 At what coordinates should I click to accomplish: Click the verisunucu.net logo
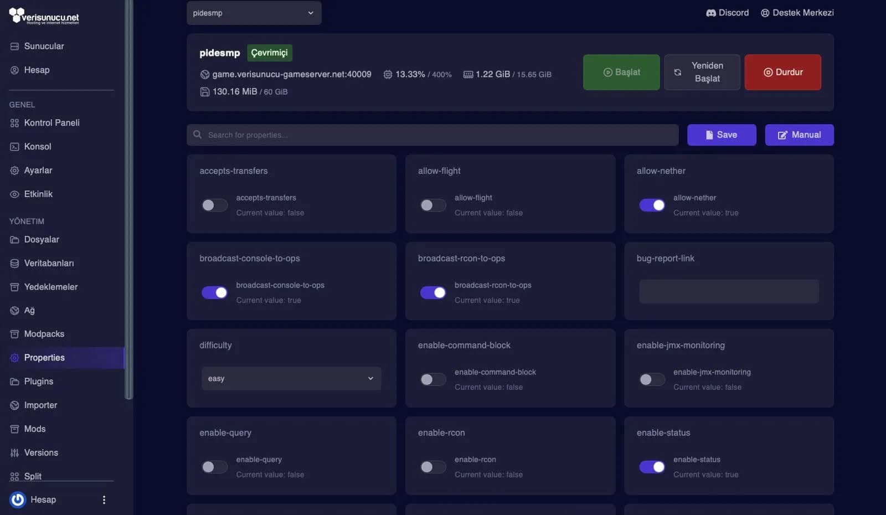coord(44,16)
